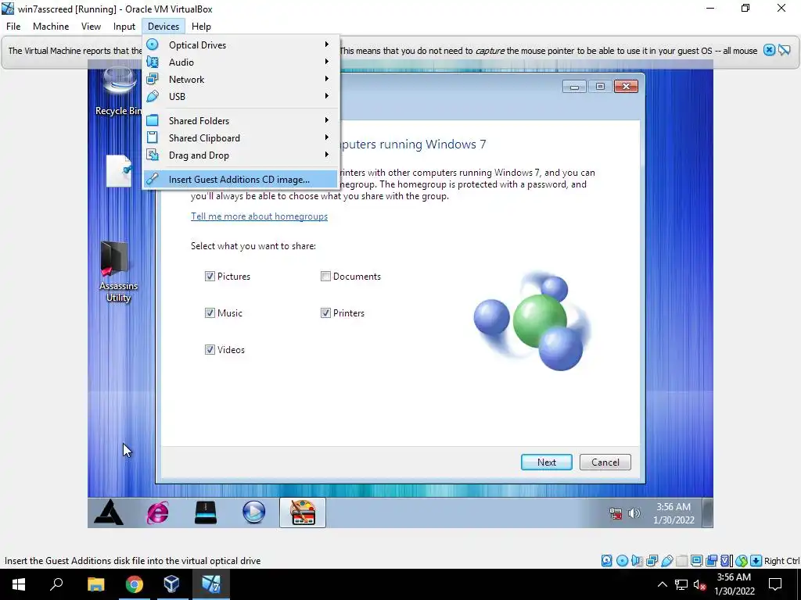Click the network status bar icon
The image size is (801, 600).
point(652,561)
